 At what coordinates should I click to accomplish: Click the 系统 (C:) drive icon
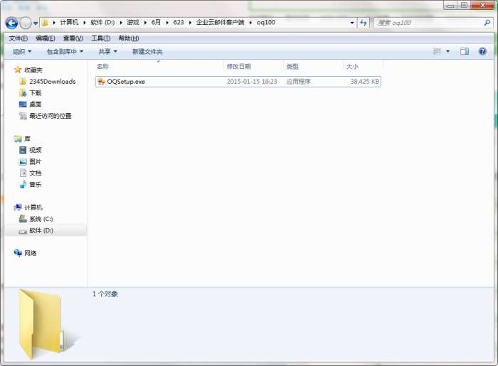(23, 218)
